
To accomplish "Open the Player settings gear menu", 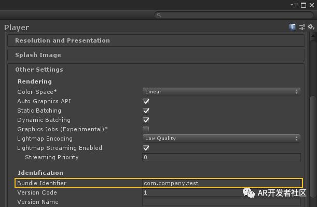I will pos(311,27).
